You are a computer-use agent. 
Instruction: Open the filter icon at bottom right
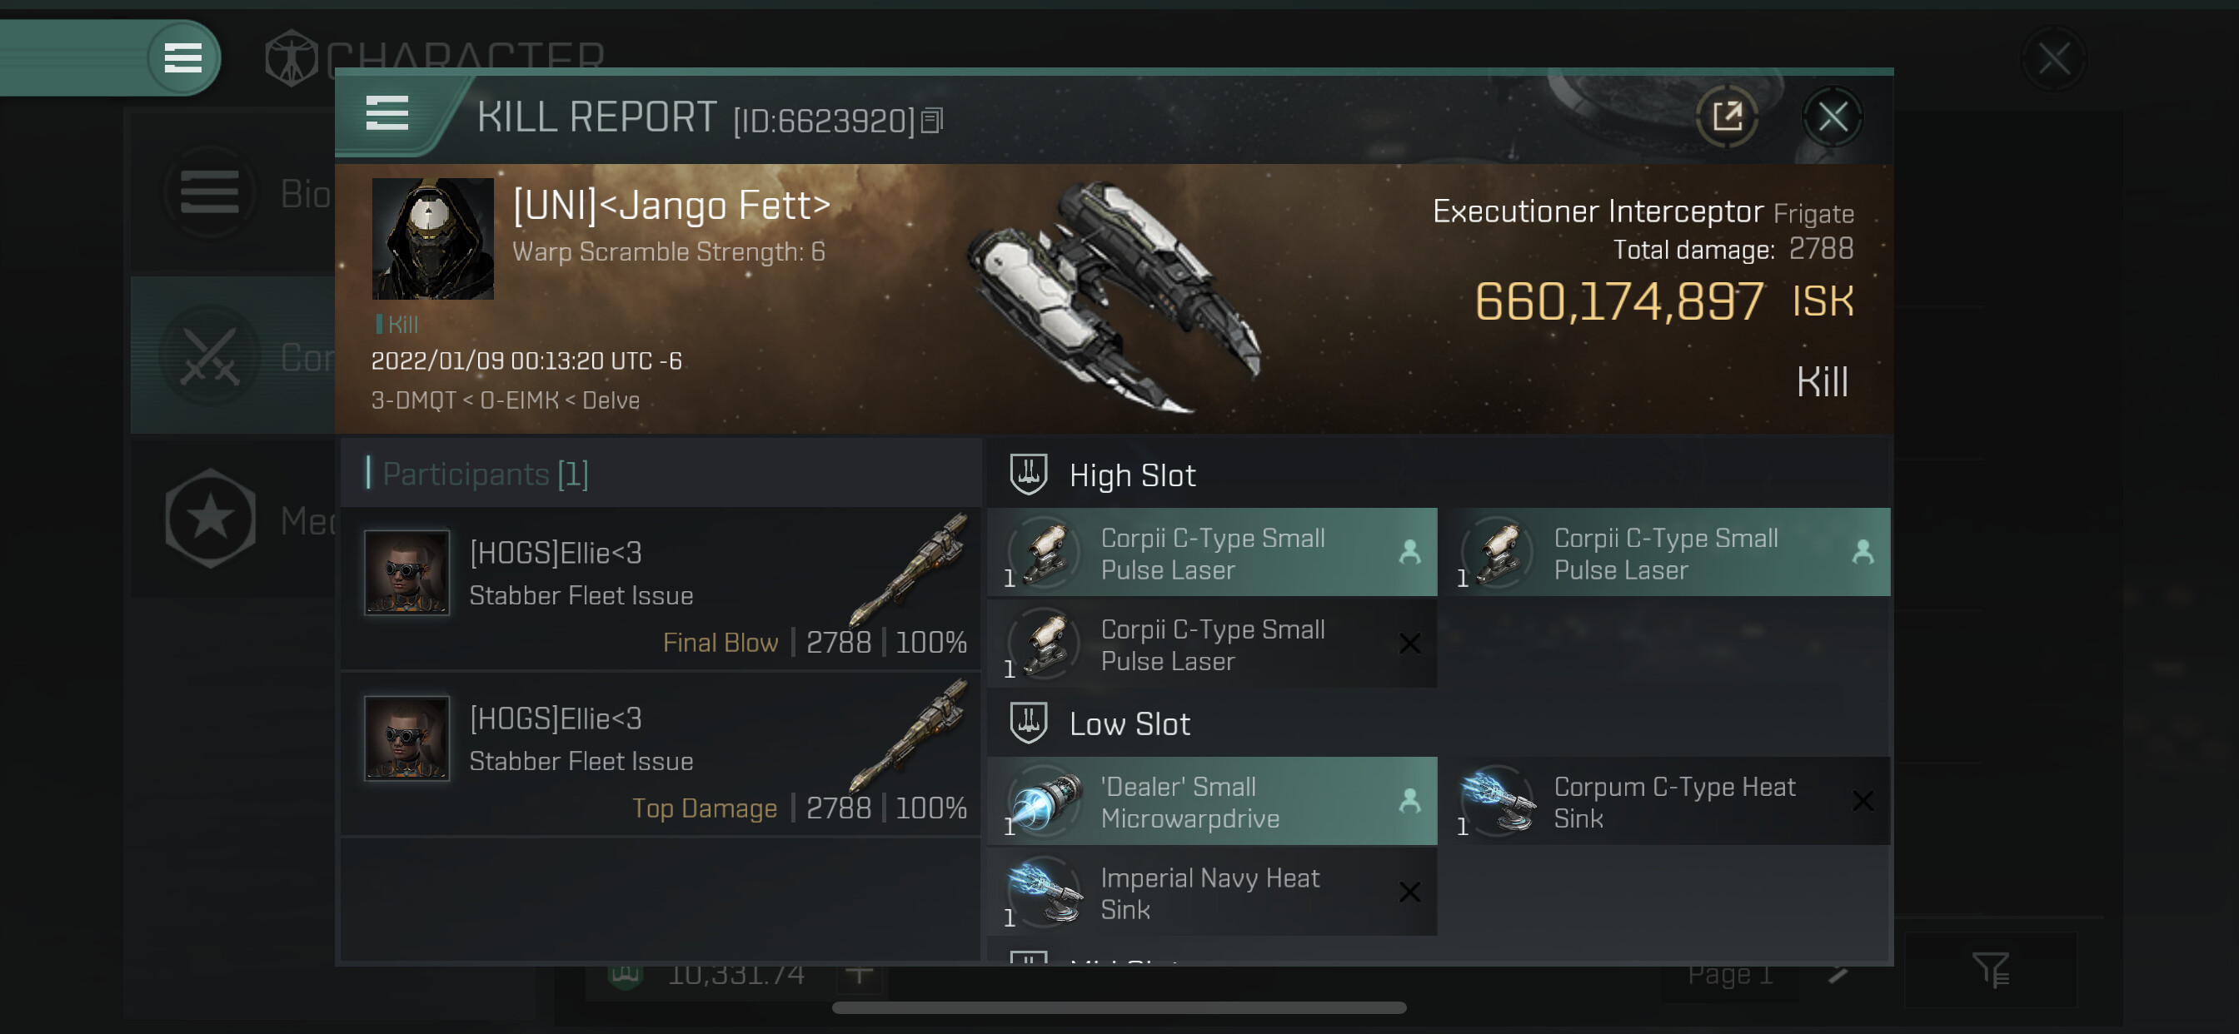pyautogui.click(x=1991, y=971)
